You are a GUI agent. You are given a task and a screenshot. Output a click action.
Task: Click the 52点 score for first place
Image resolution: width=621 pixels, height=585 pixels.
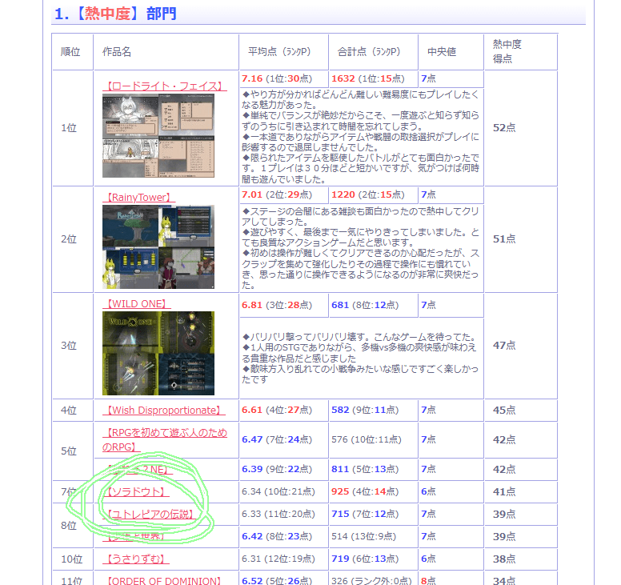(504, 128)
